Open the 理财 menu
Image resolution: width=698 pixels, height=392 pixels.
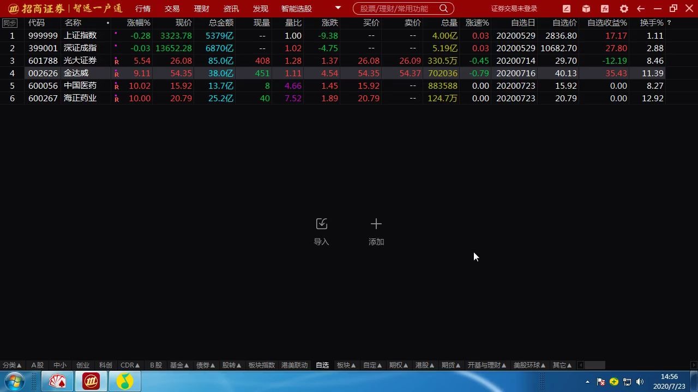click(x=202, y=9)
